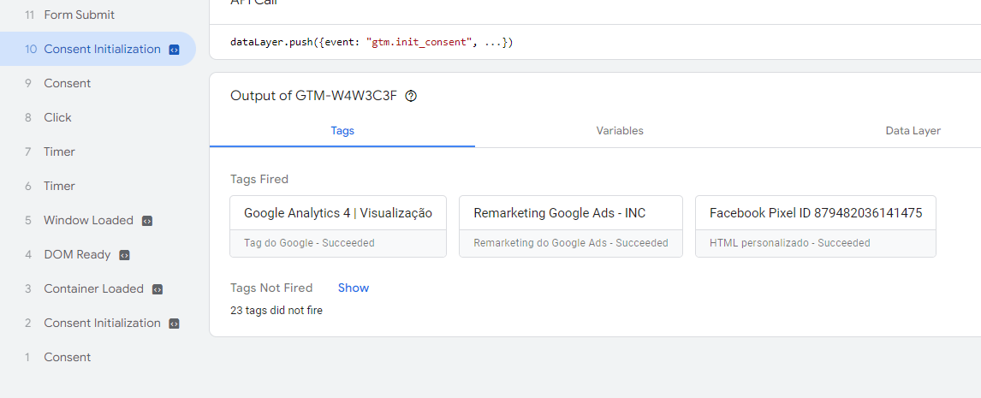
Task: Switch to the Data Layer tab
Action: click(x=913, y=131)
